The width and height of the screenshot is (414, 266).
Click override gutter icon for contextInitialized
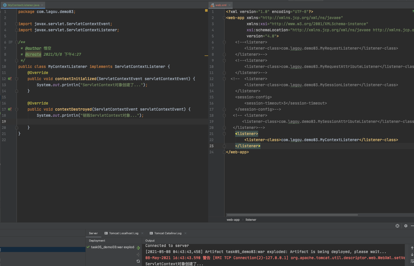click(x=10, y=79)
